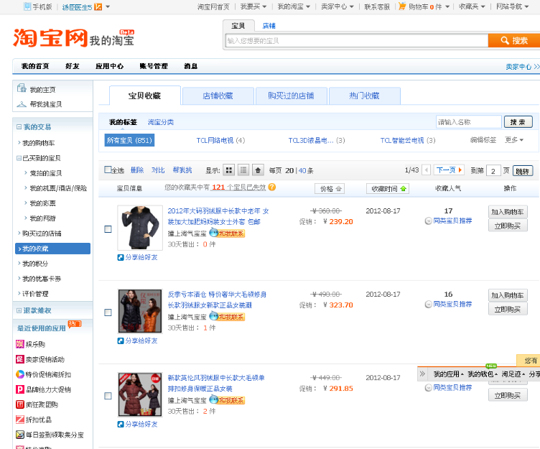Collapse the 我的交易 section
Image resolution: width=540 pixels, height=449 pixels.
coord(19,127)
